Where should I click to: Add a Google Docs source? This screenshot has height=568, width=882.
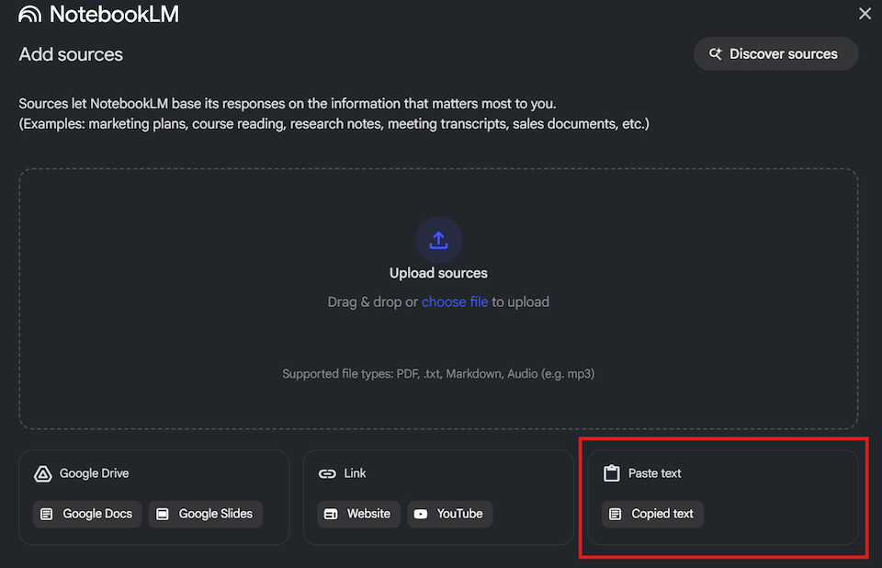[x=87, y=514]
